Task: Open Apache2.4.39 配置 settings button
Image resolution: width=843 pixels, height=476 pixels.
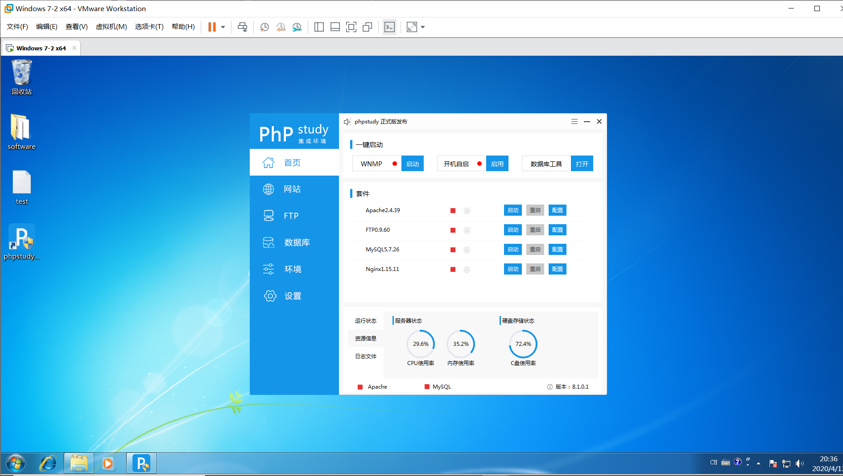Action: pyautogui.click(x=558, y=210)
